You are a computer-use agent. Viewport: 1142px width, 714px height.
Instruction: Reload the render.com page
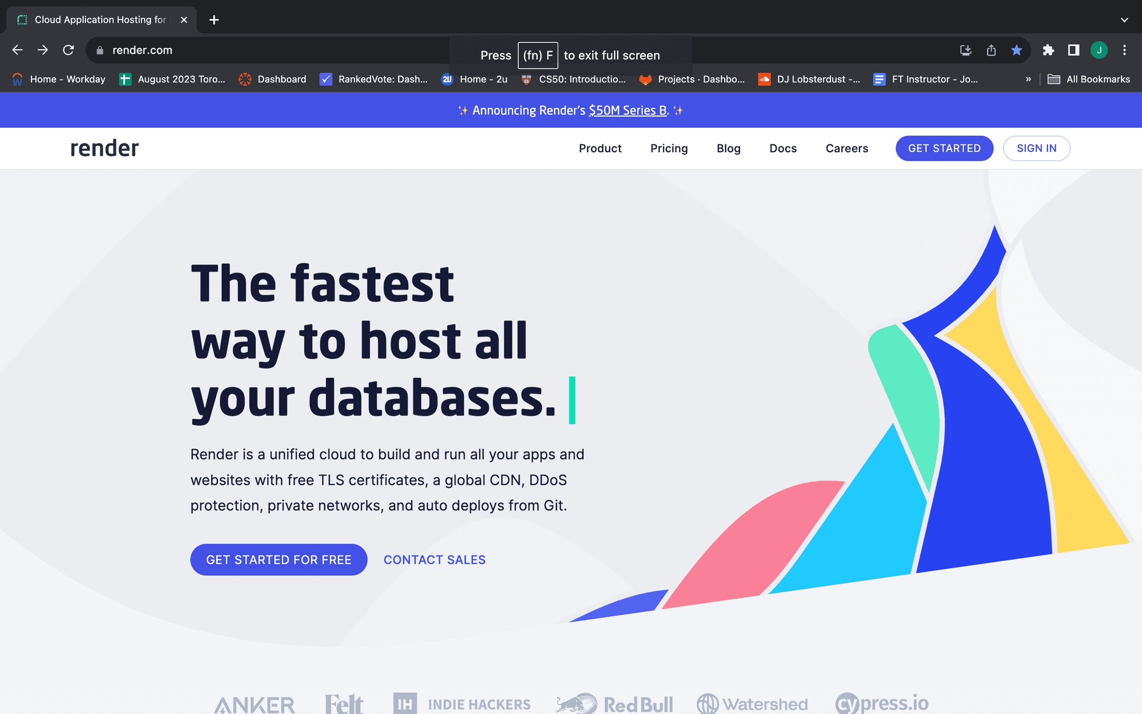click(x=69, y=50)
